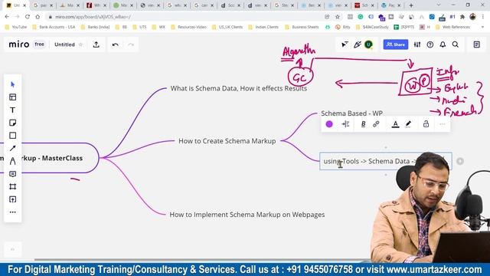
Task: Open the help question mark icon
Action: (430, 44)
